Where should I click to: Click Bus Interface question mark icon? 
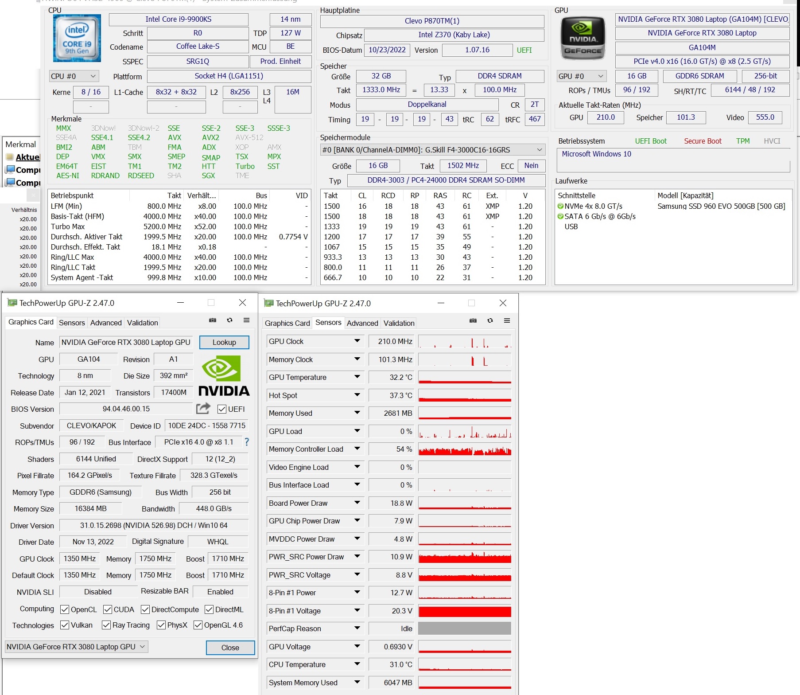(x=247, y=442)
